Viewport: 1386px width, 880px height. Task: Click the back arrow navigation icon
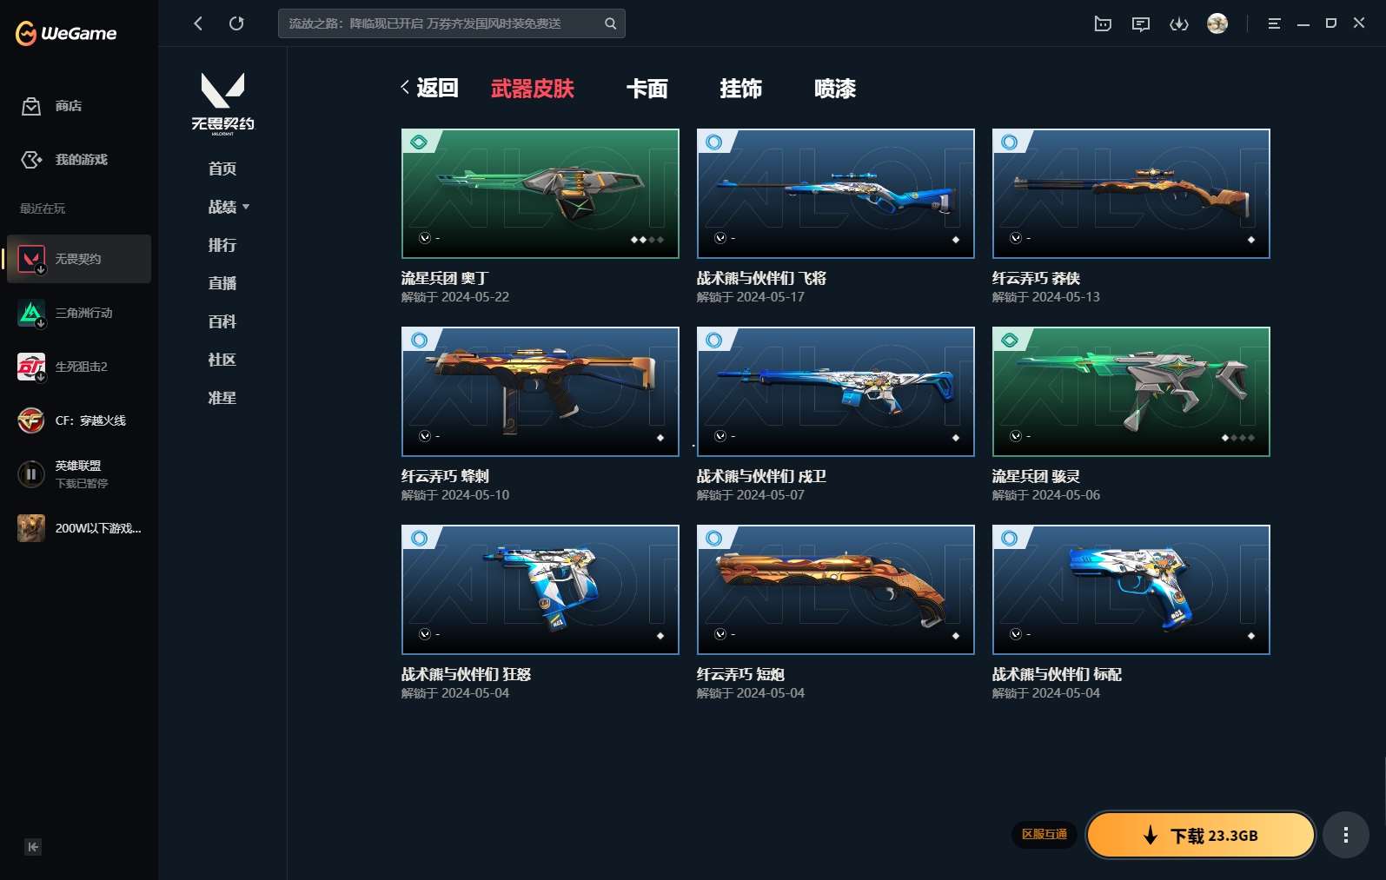pos(198,23)
